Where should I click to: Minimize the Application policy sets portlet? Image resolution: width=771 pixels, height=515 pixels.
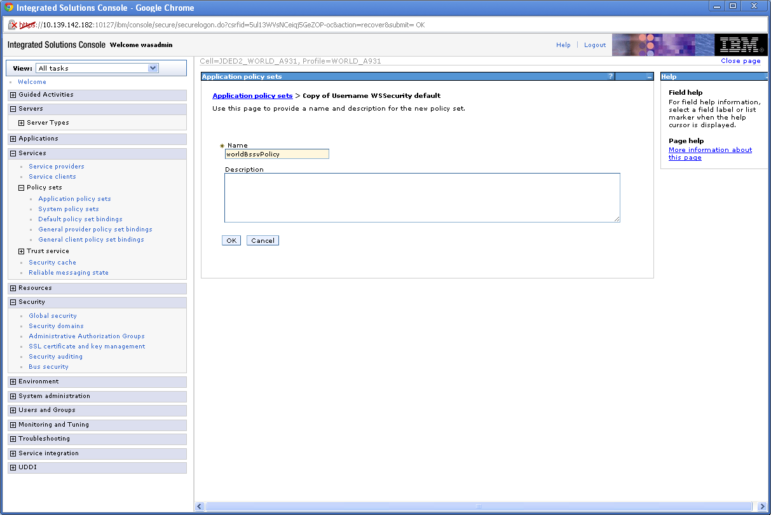click(x=649, y=76)
